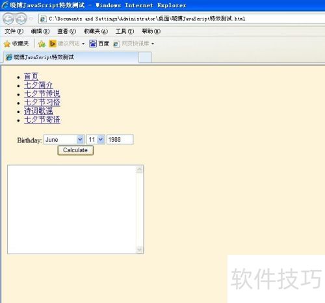
Task: Click the textarea scrollbar down arrow
Action: click(140, 250)
